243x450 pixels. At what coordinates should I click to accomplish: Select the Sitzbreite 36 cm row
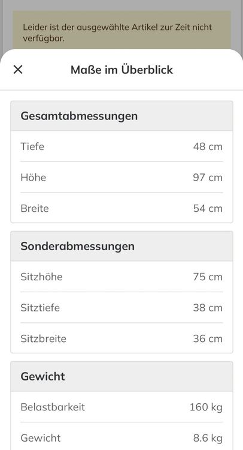click(121, 338)
